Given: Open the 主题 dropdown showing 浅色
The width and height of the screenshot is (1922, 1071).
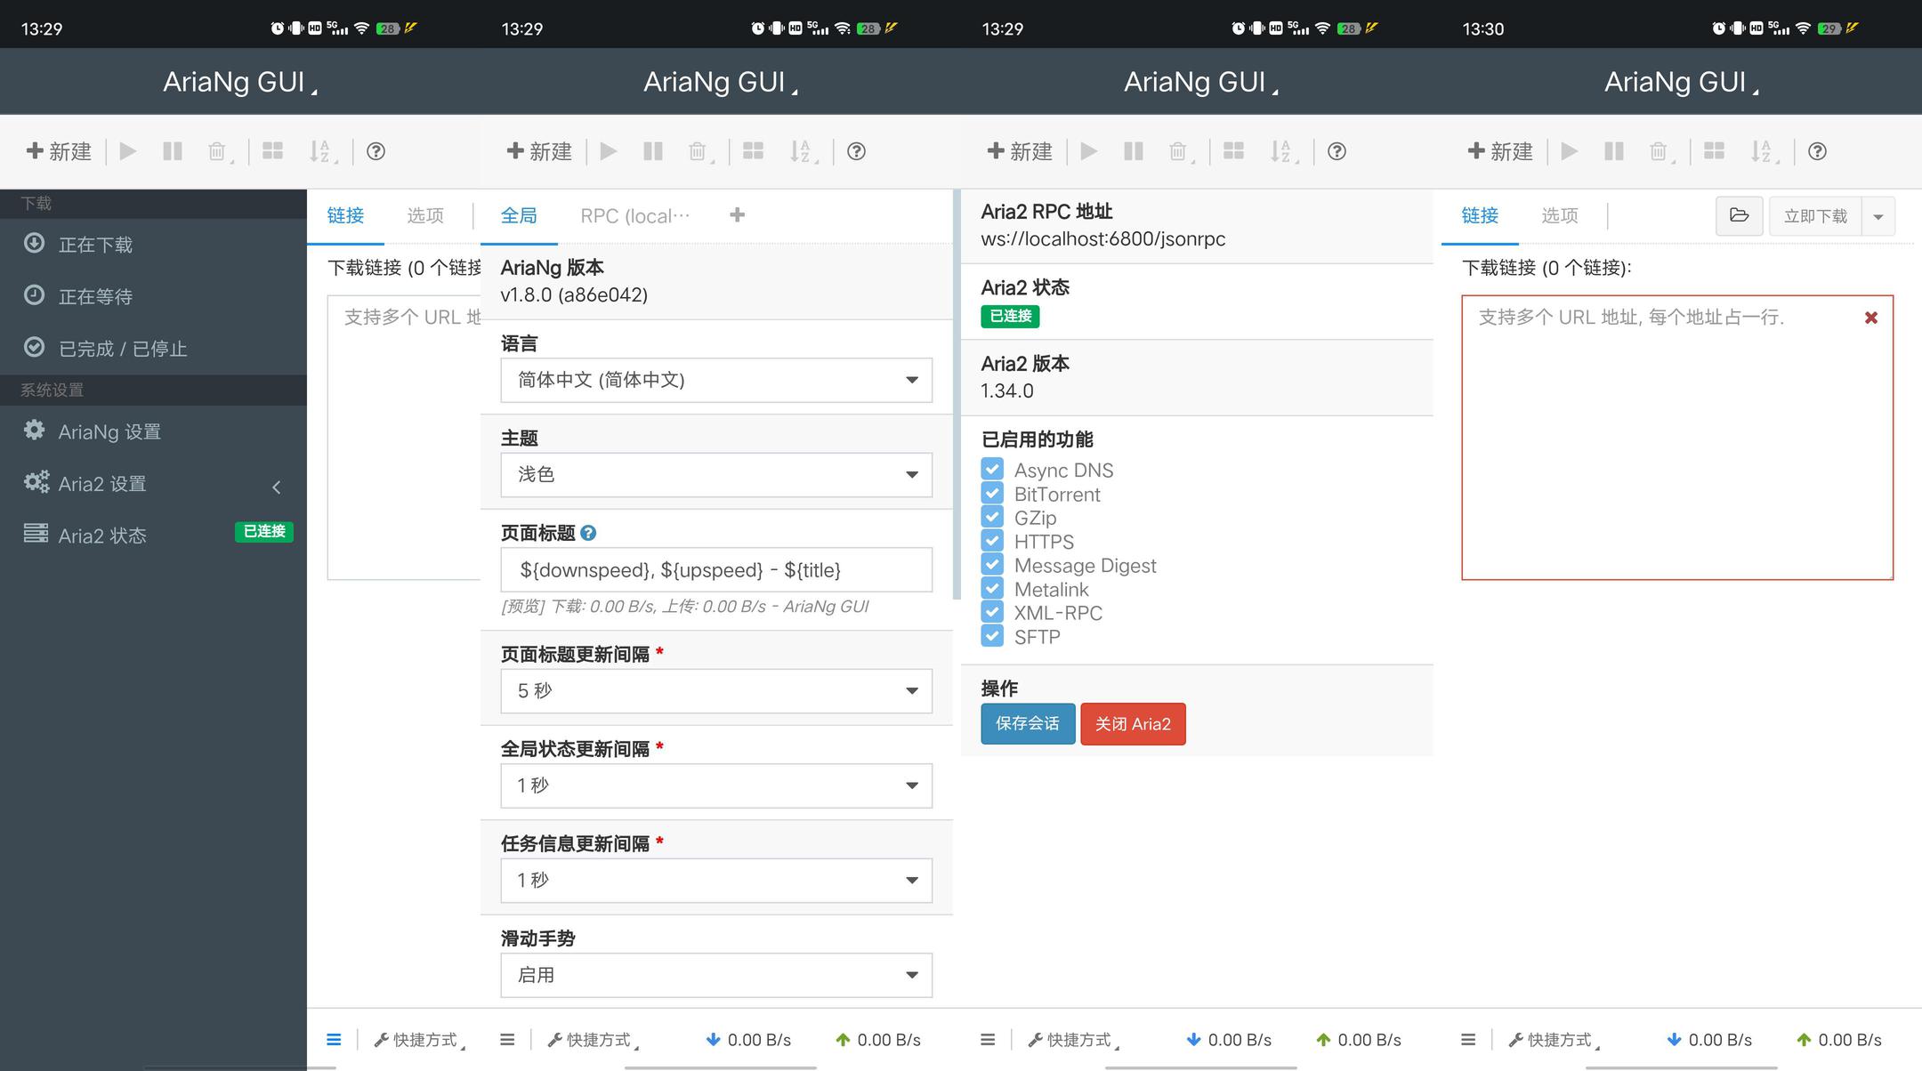Looking at the screenshot, I should click(716, 474).
